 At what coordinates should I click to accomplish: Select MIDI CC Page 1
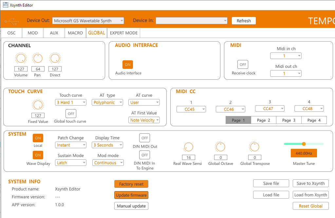point(238,120)
